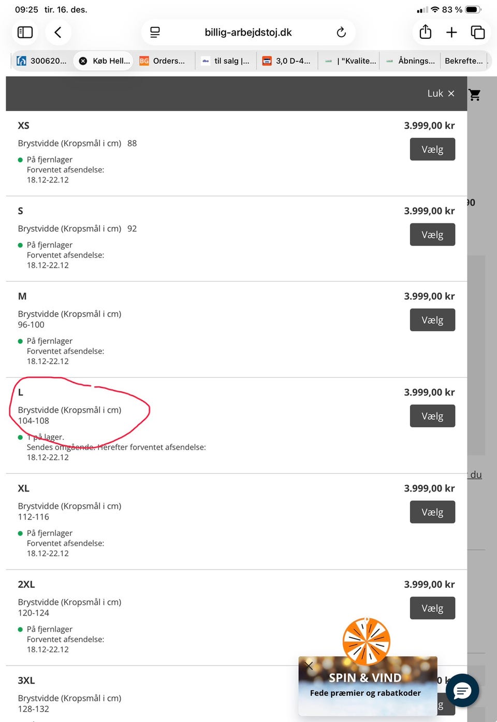497x722 pixels.
Task: Switch to the Orders tab
Action: (x=164, y=61)
